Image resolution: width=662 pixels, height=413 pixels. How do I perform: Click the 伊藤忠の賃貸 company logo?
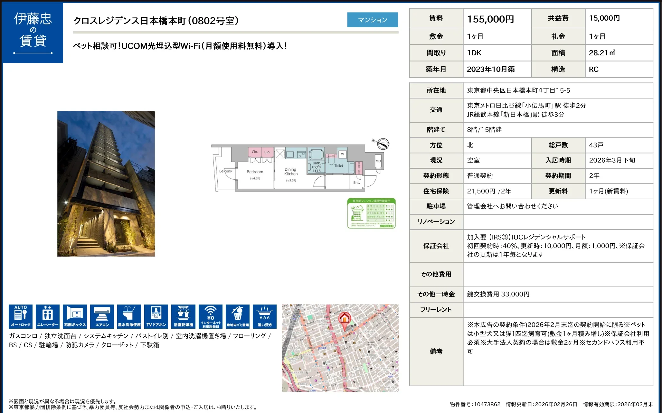tap(33, 32)
